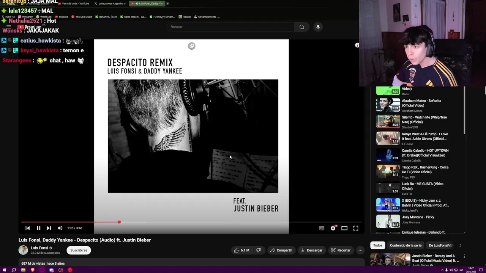Show more filter chips with right arrow
The height and width of the screenshot is (273, 486).
pyautogui.click(x=460, y=245)
